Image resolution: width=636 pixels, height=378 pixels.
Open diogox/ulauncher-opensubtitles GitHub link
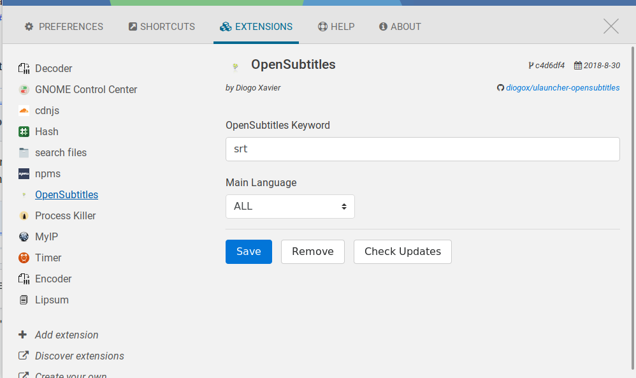(x=563, y=87)
